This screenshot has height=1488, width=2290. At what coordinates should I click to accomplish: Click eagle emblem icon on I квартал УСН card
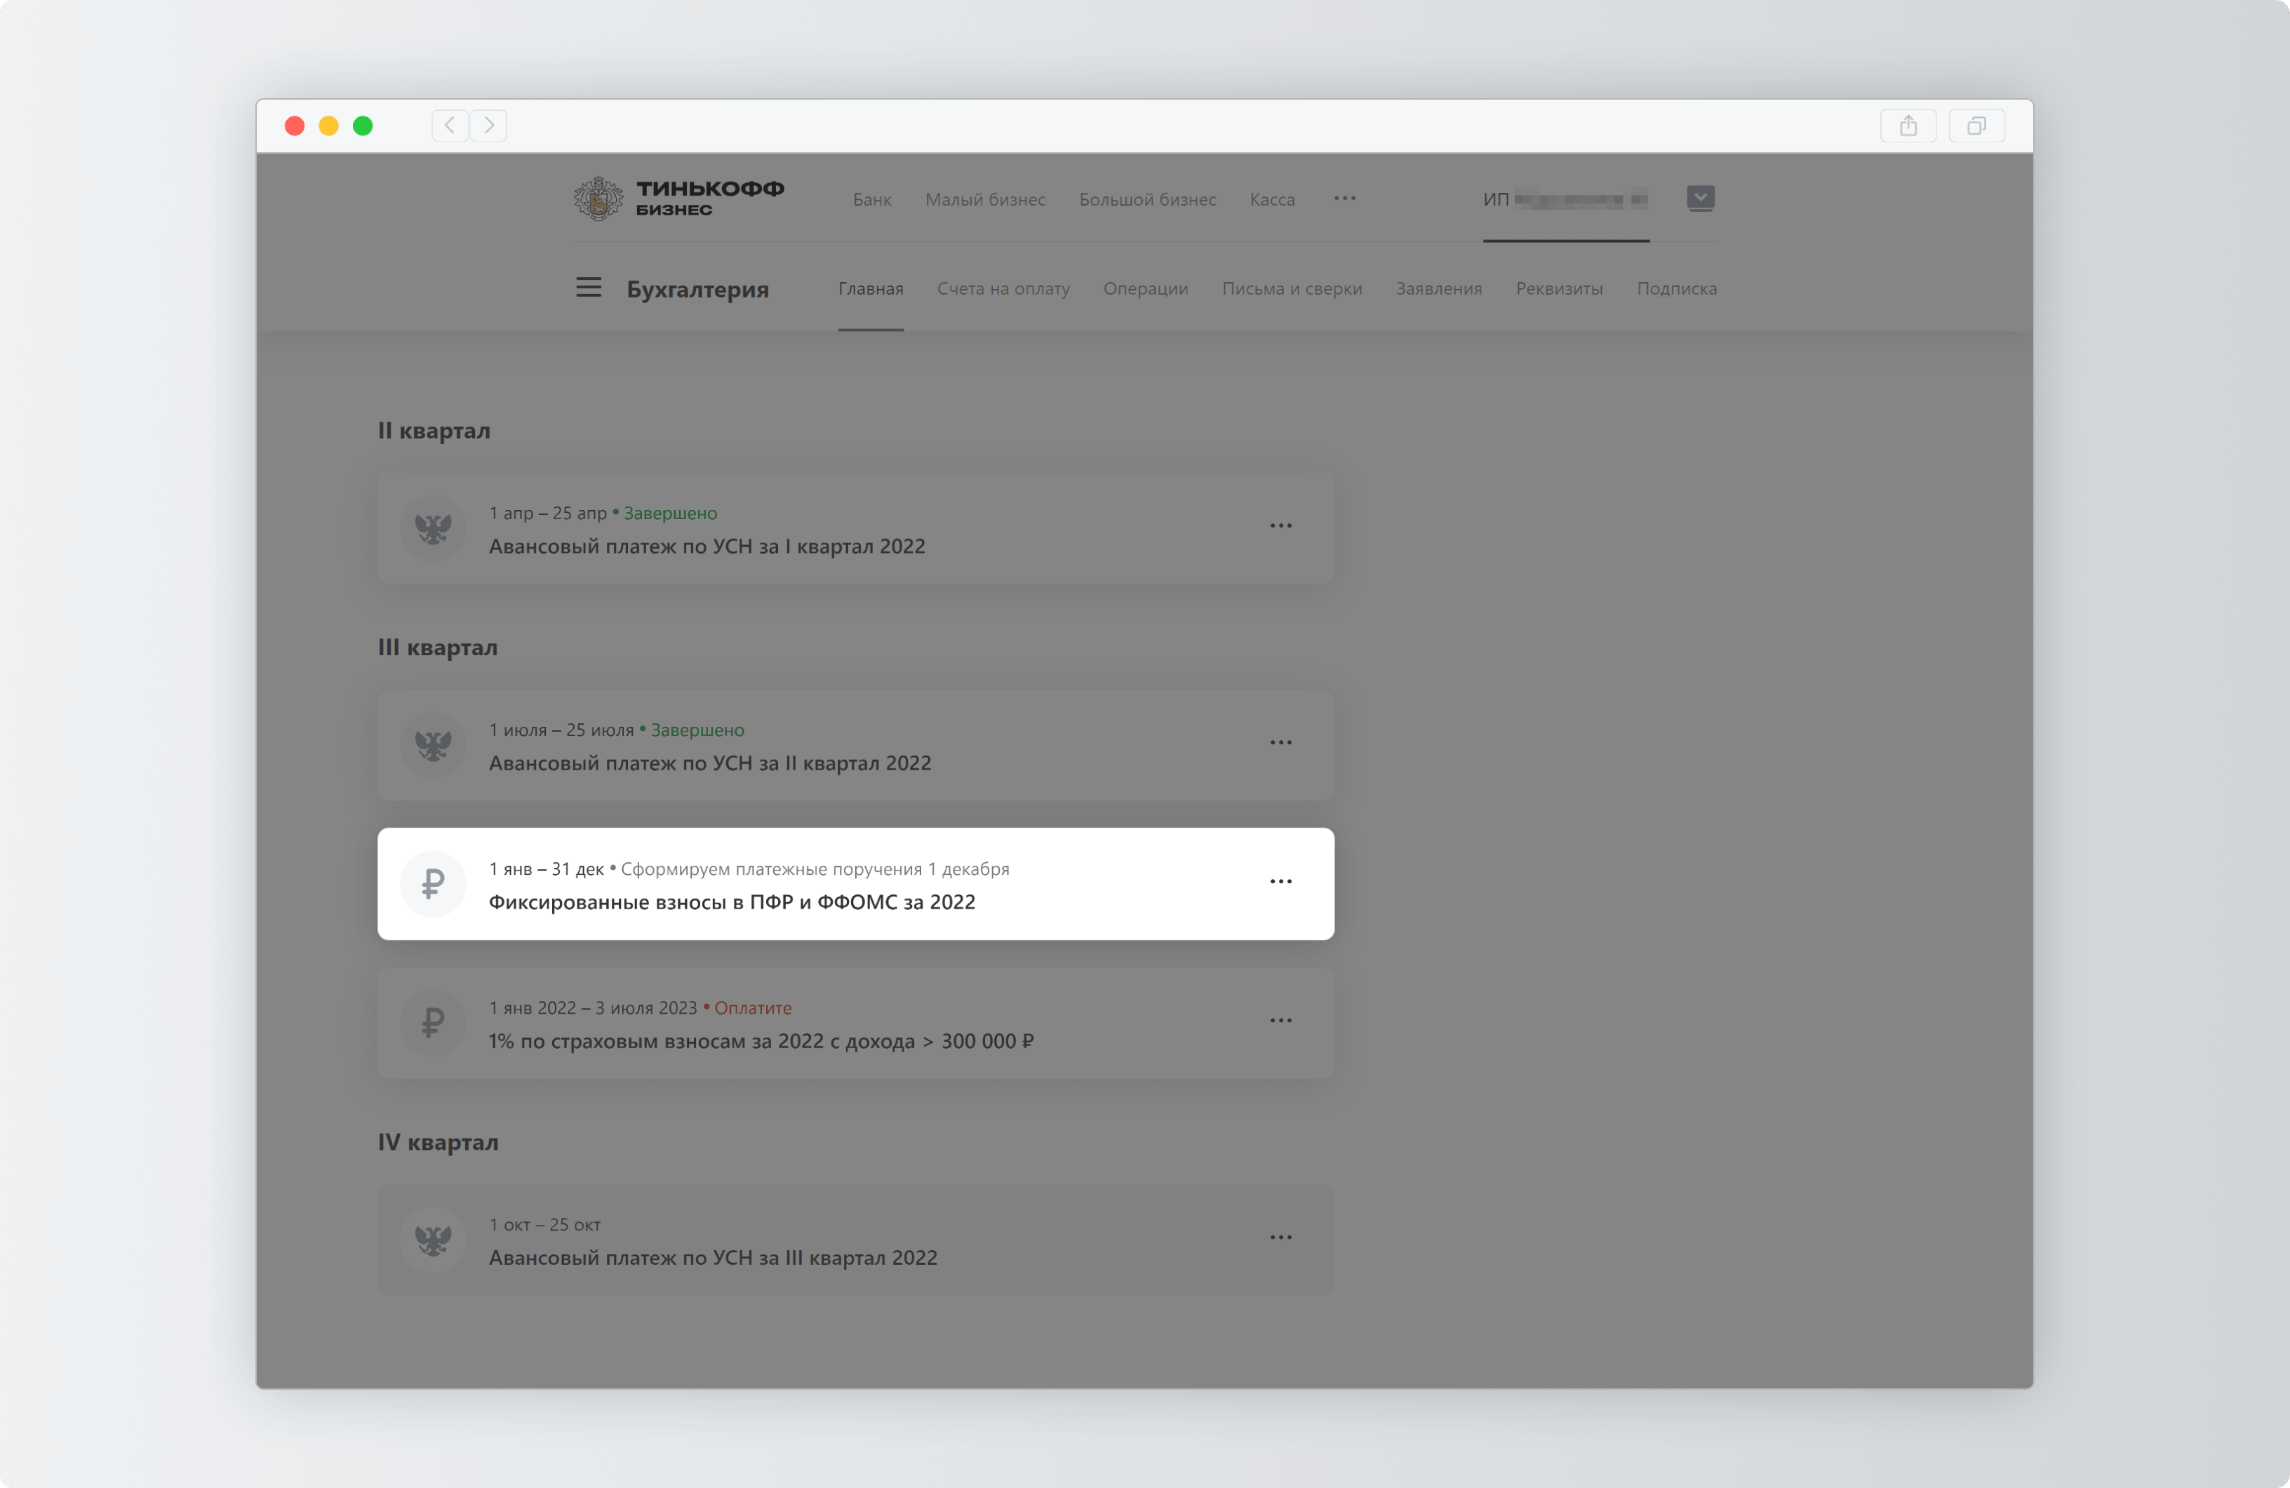click(433, 528)
